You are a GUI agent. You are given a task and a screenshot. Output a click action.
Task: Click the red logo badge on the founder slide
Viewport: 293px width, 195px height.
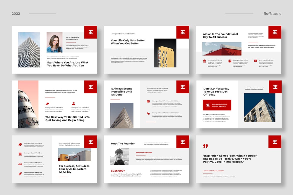[183, 142]
